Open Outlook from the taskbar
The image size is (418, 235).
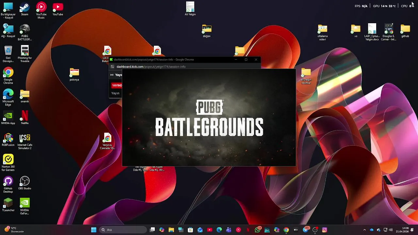(200, 230)
